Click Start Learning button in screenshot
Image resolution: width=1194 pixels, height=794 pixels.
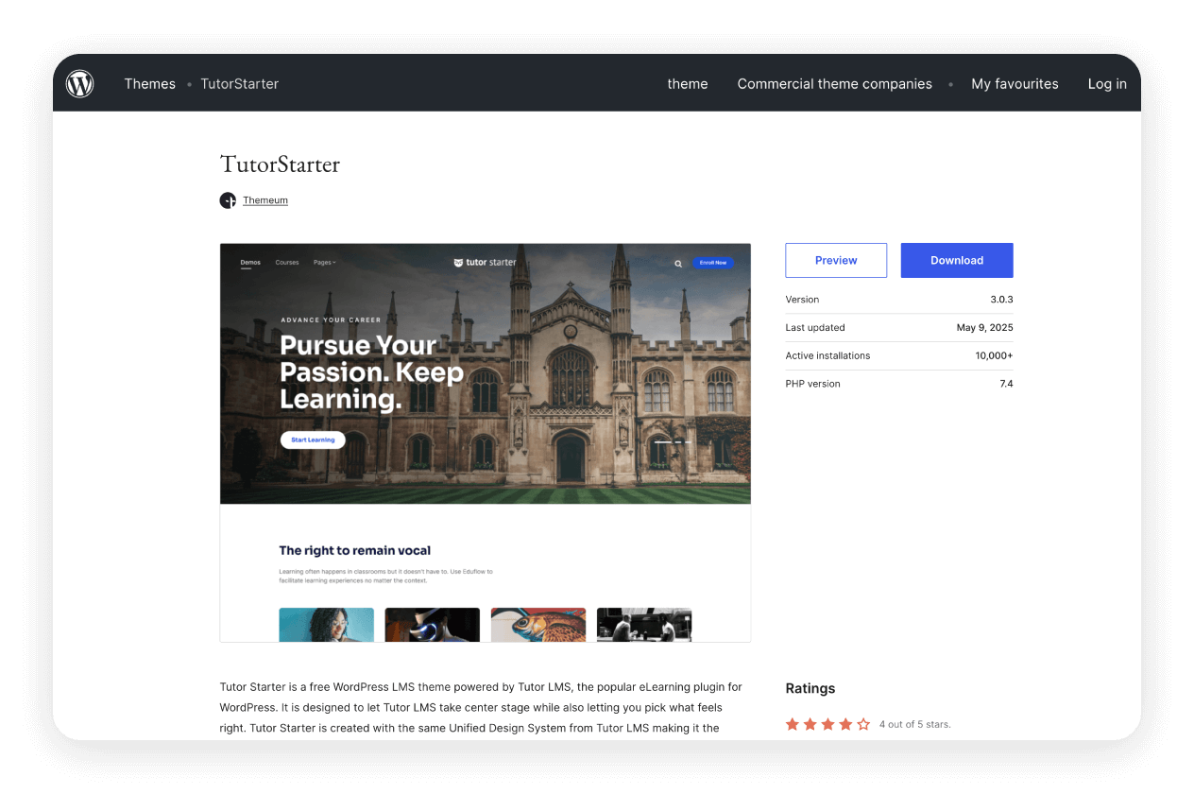(x=313, y=440)
